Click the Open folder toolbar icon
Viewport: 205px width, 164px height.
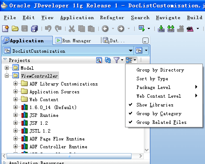pos(15,28)
